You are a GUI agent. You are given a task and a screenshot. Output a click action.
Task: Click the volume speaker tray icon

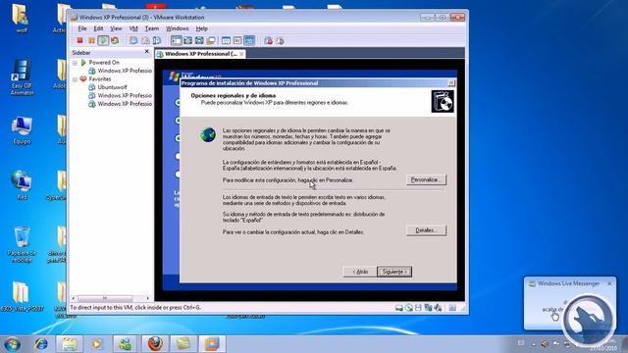coord(545,343)
